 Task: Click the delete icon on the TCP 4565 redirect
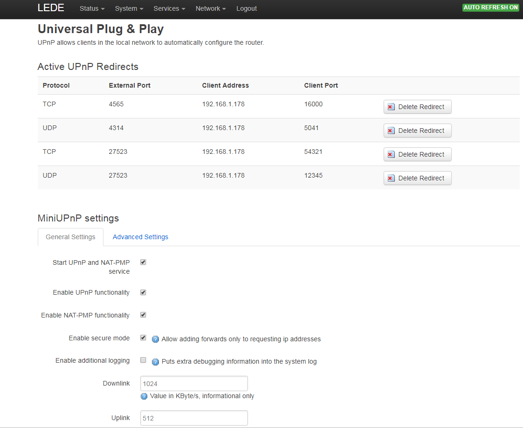pos(391,107)
